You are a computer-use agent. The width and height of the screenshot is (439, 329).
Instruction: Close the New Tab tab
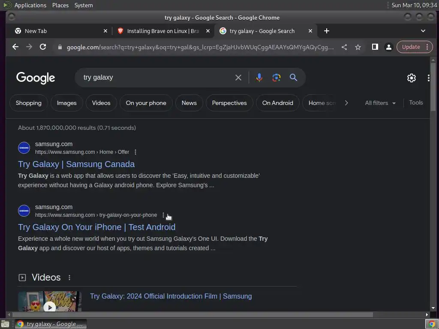pos(105,31)
